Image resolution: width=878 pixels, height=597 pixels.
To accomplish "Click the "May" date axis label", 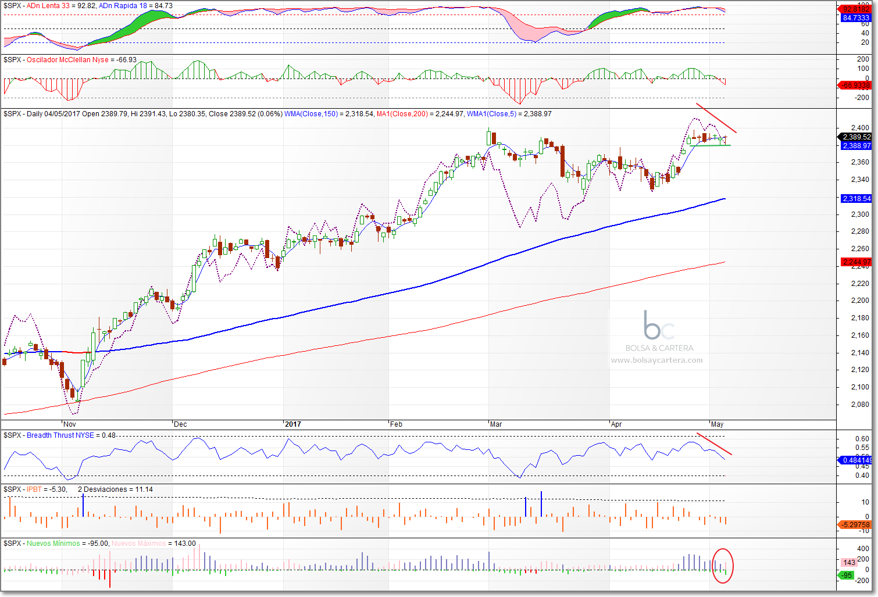I will 718,424.
